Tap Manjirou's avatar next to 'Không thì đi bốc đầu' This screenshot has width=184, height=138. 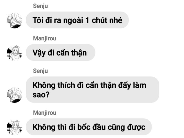click(14, 128)
